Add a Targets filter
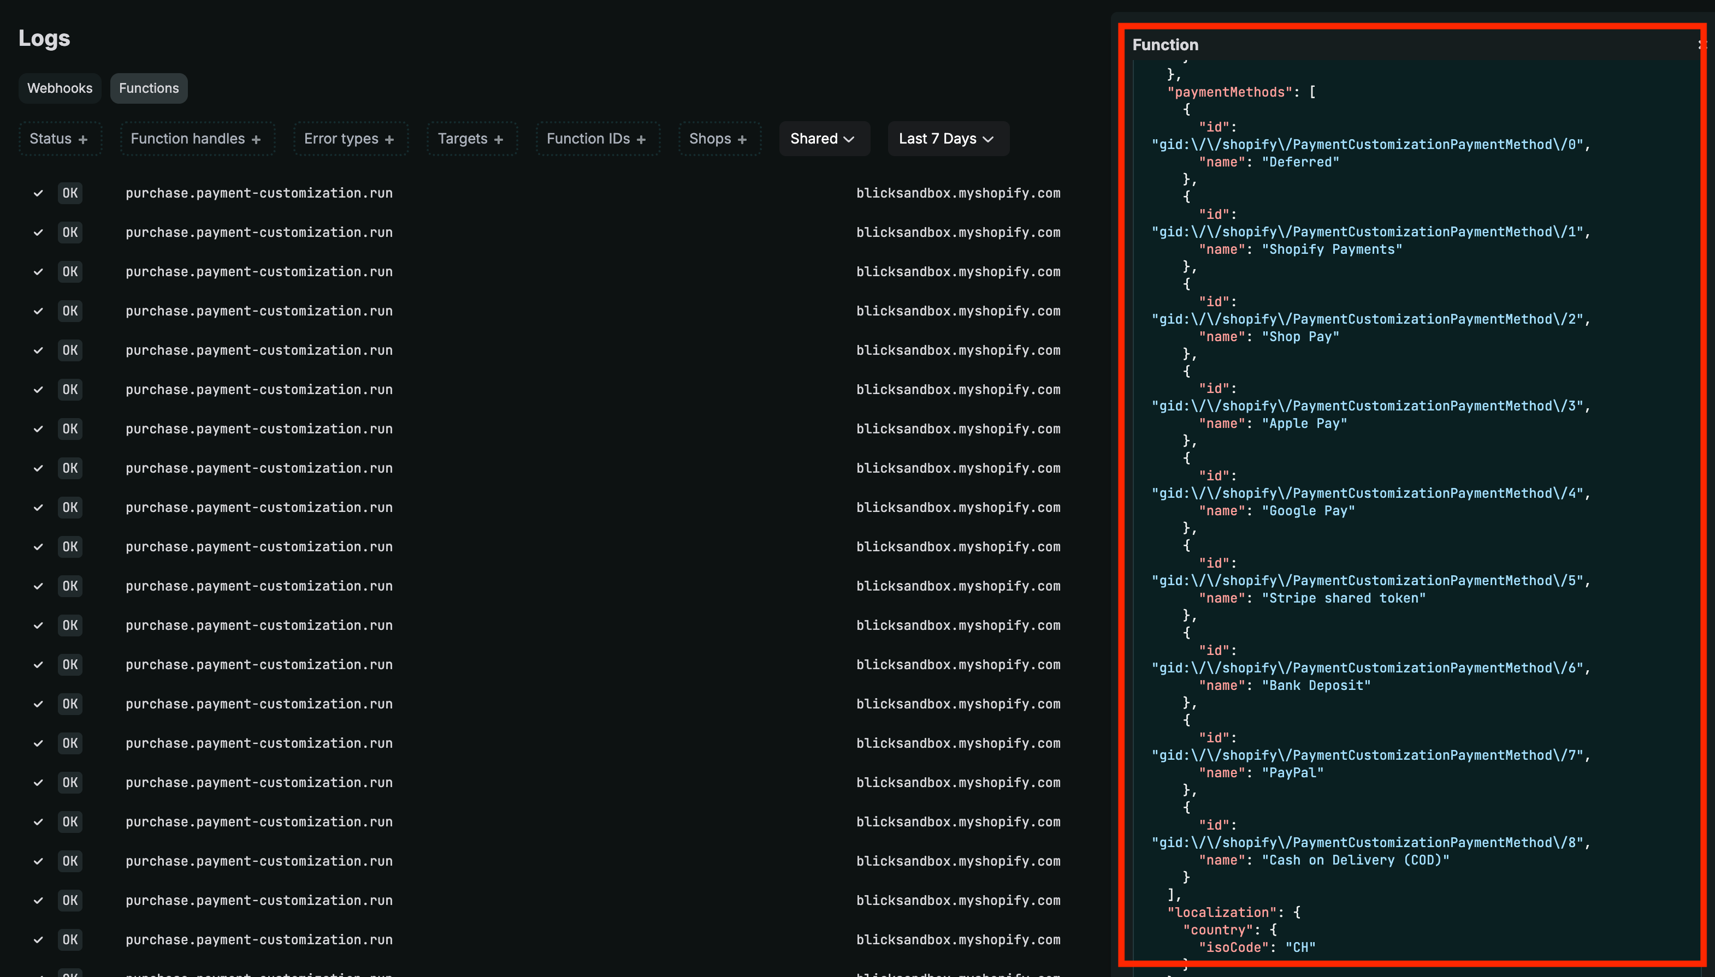 [x=471, y=139]
